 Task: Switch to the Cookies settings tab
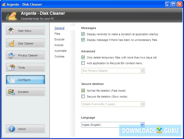[x=59, y=56]
